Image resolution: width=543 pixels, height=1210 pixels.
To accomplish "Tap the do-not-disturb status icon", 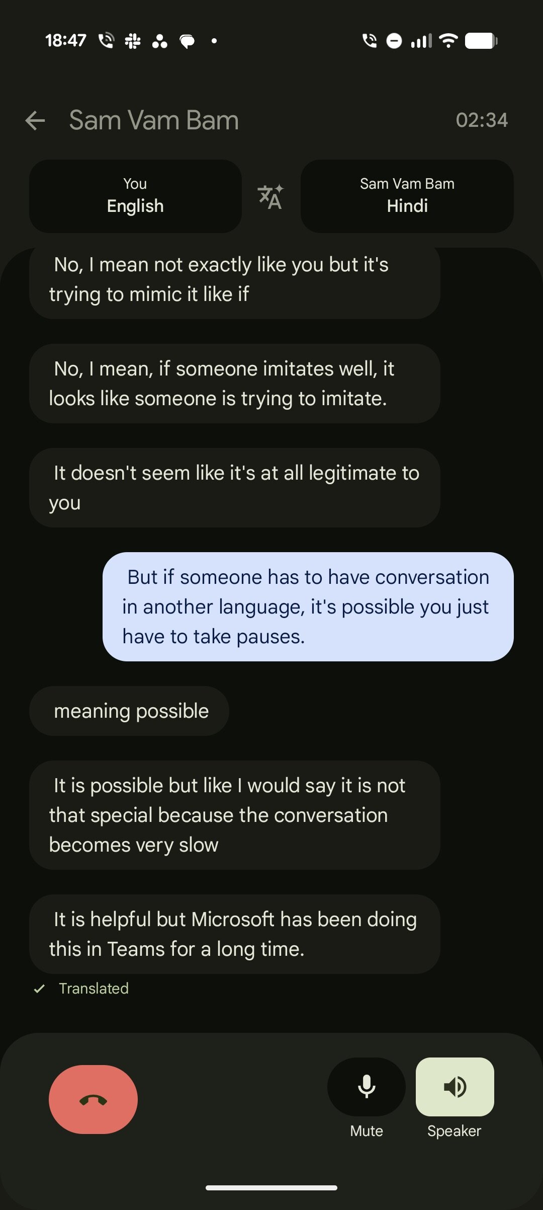I will 394,41.
